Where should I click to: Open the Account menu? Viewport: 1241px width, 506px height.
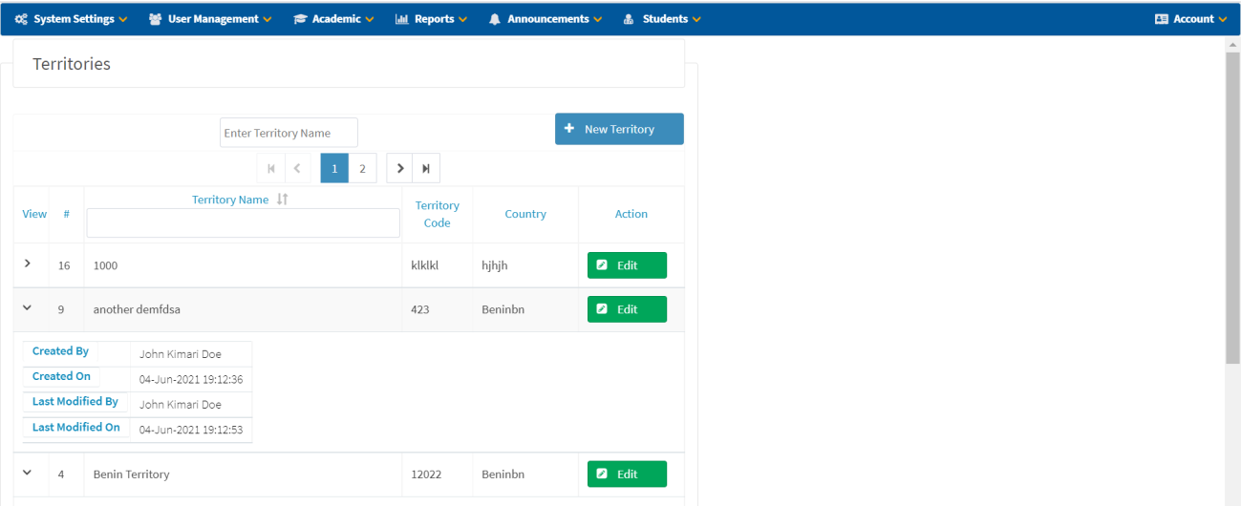tap(1190, 19)
